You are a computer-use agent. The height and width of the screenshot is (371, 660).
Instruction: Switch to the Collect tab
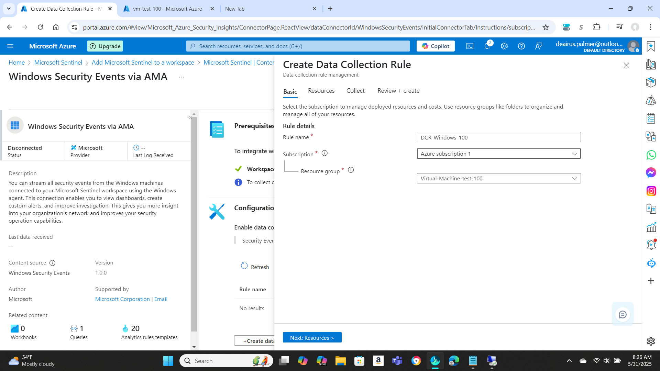click(355, 91)
